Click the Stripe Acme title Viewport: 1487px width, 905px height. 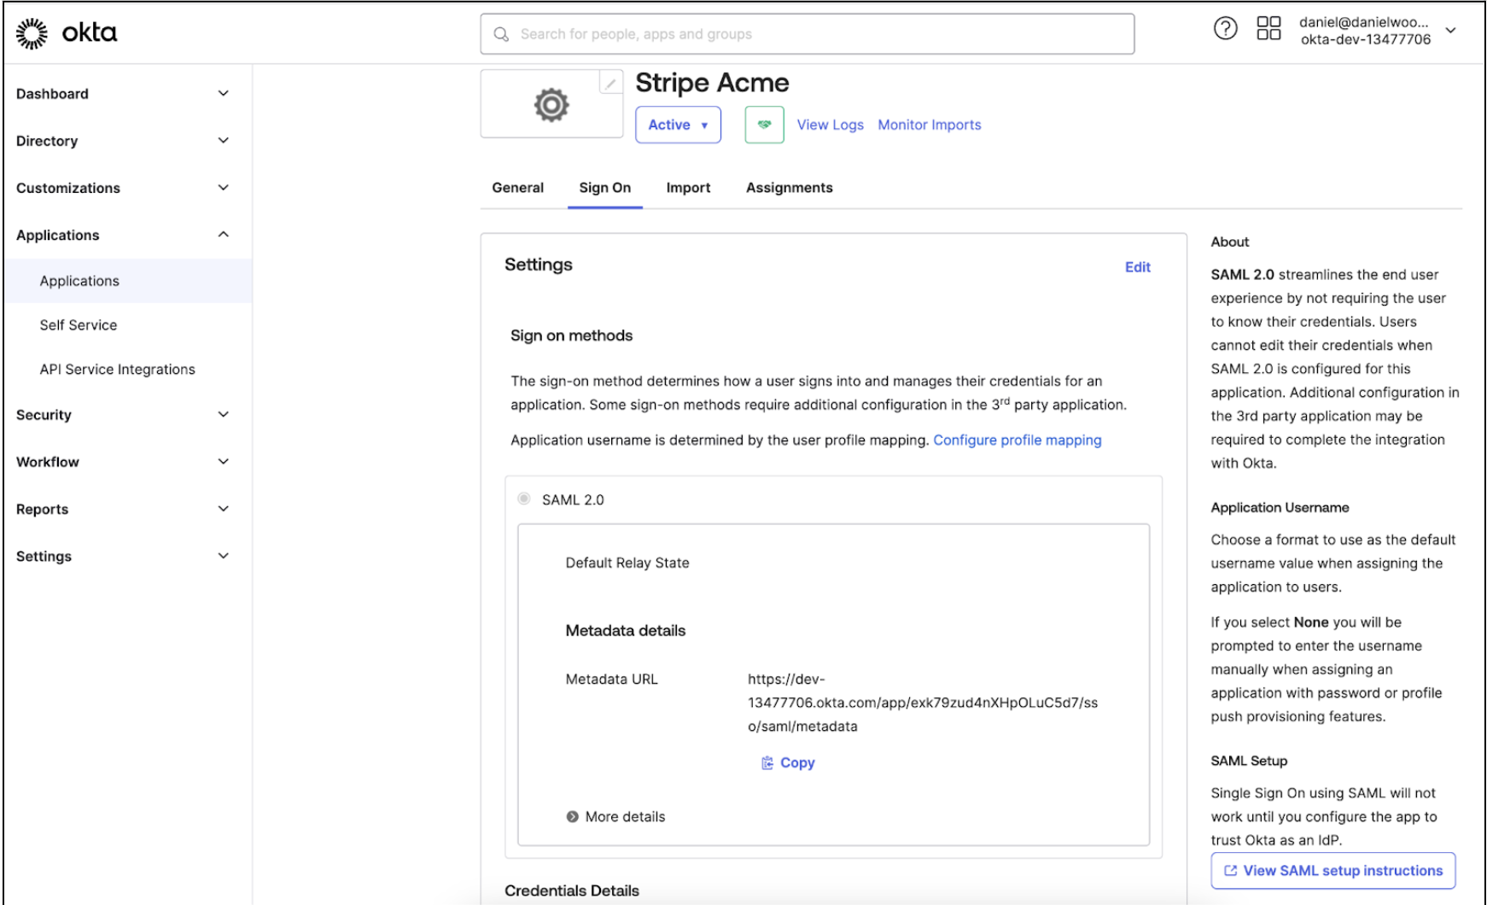[x=712, y=83]
